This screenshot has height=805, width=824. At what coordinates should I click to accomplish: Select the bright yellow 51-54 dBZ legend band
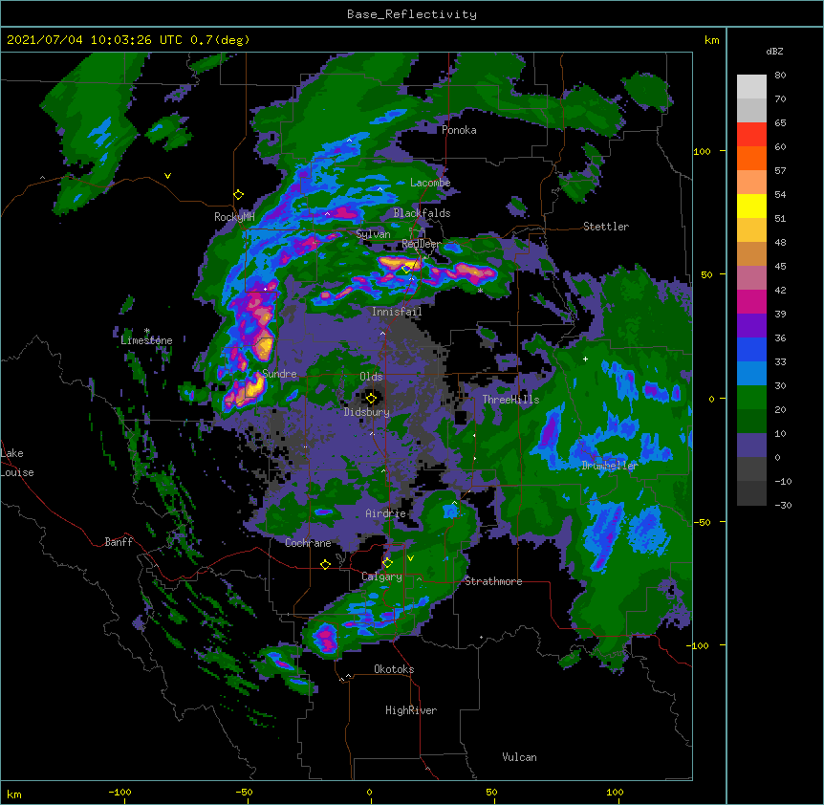751,207
